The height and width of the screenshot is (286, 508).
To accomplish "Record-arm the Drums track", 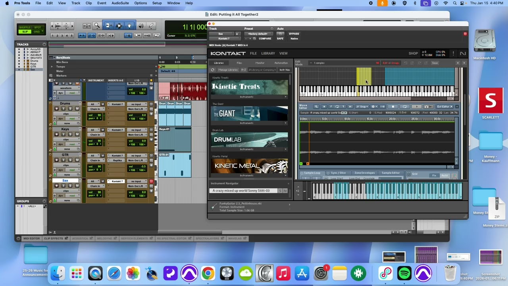I will coord(56,108).
